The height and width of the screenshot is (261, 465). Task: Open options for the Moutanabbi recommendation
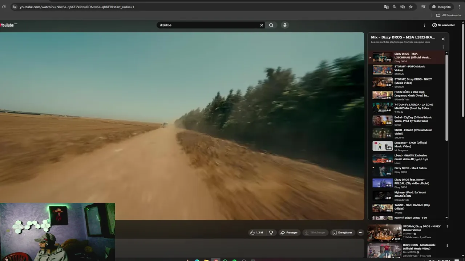click(x=447, y=245)
